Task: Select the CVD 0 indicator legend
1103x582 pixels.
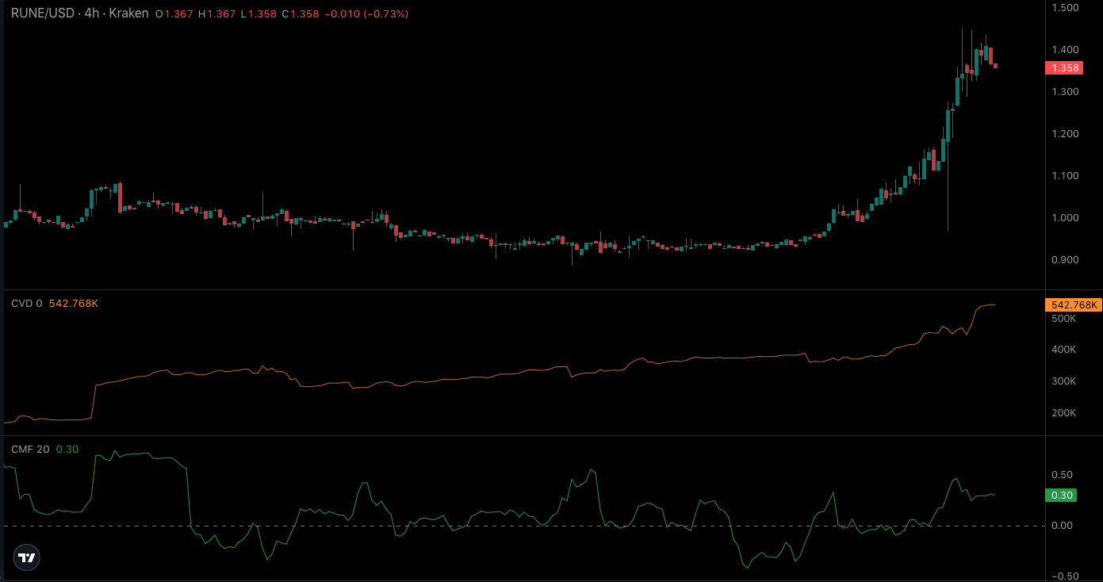Action: [x=27, y=304]
